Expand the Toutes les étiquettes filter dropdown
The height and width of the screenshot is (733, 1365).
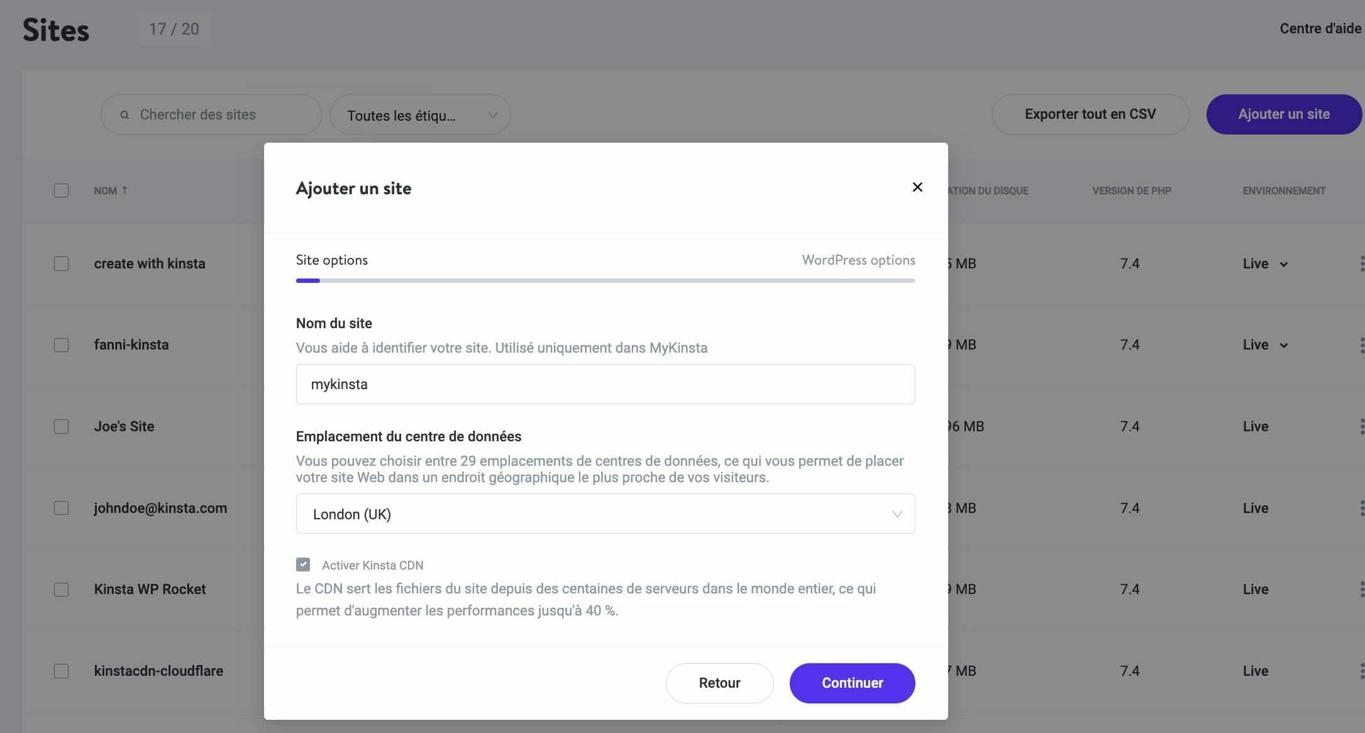[420, 114]
